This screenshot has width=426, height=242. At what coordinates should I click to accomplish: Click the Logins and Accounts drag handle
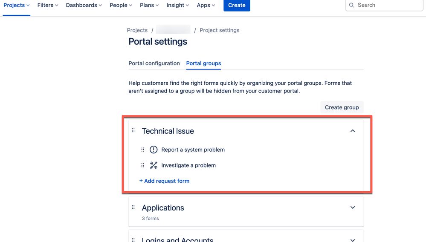(x=133, y=240)
